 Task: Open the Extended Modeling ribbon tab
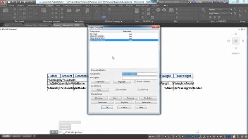click(x=35, y=5)
